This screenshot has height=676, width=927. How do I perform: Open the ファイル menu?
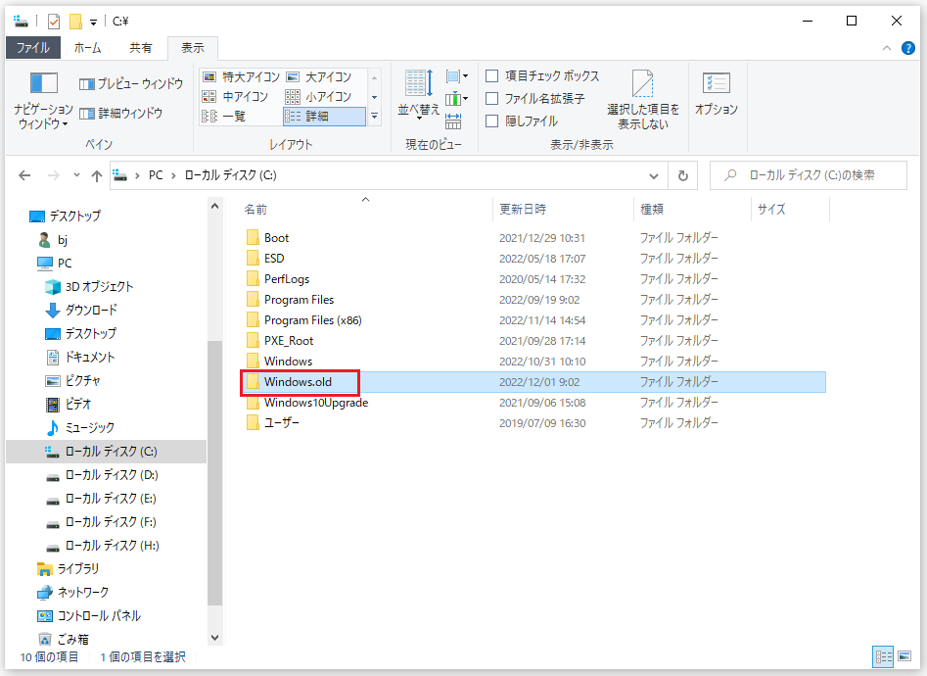[x=33, y=47]
